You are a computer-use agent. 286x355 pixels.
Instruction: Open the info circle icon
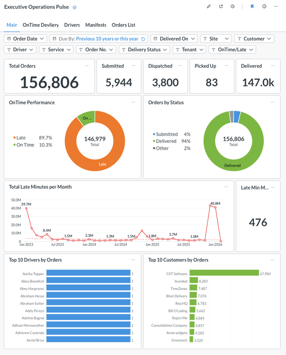(x=264, y=6)
